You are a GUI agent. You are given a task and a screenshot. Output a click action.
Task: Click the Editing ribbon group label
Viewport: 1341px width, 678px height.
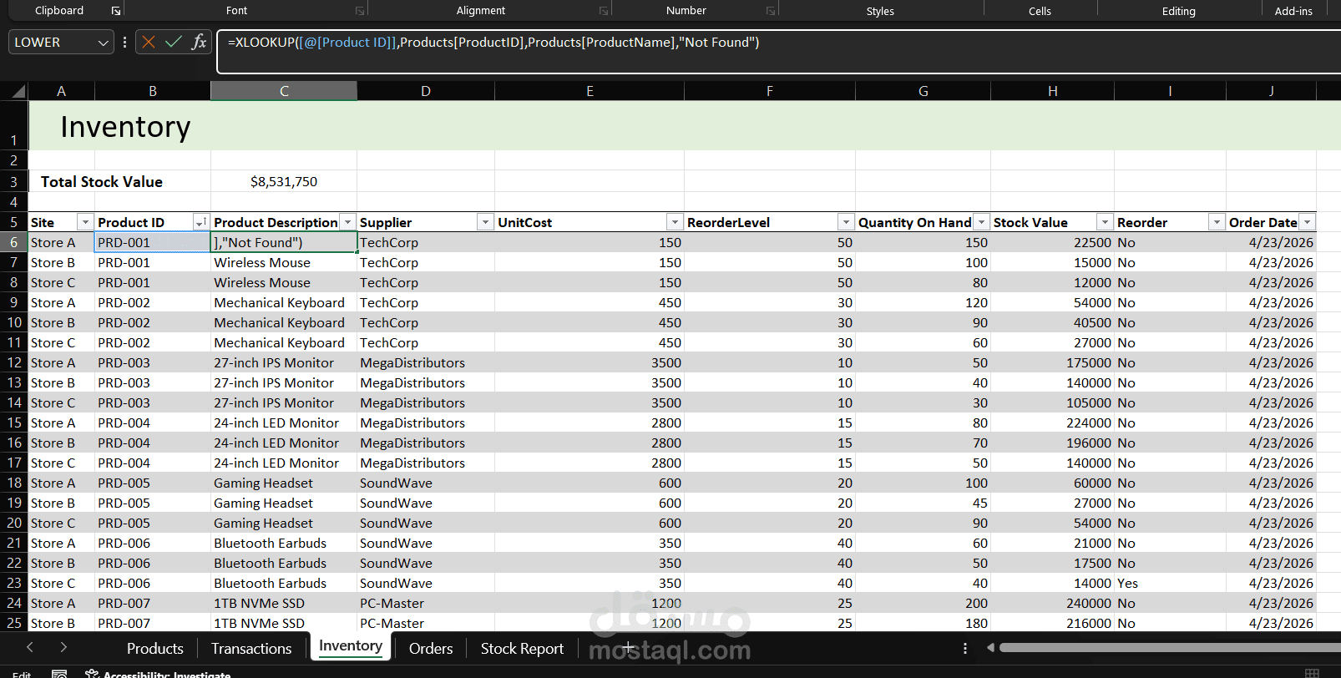tap(1178, 11)
